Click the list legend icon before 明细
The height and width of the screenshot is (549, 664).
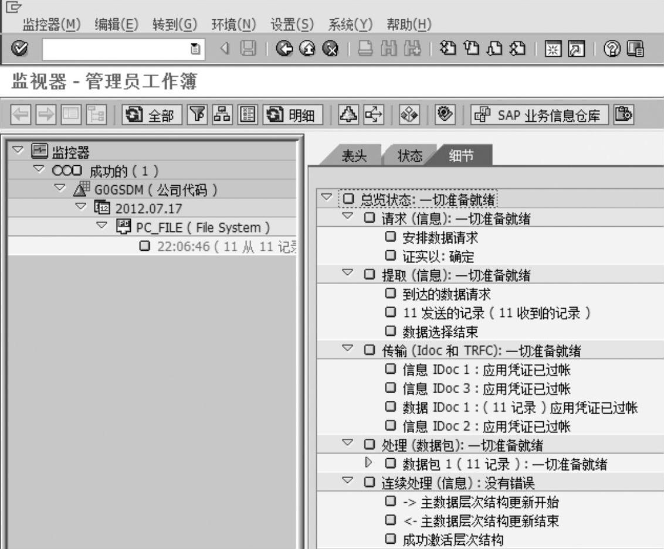click(248, 115)
